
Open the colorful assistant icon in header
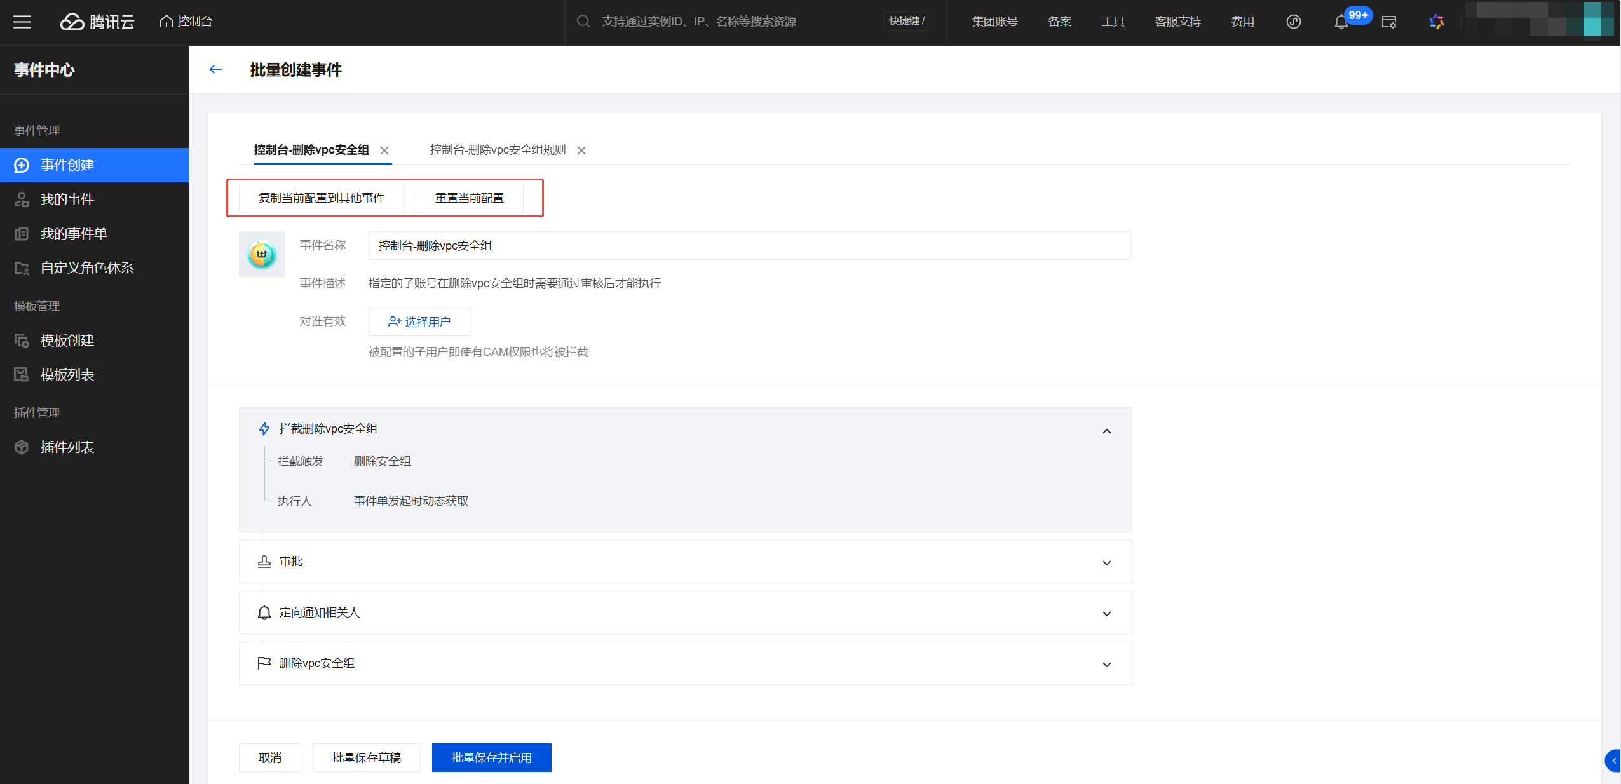[x=1436, y=22]
